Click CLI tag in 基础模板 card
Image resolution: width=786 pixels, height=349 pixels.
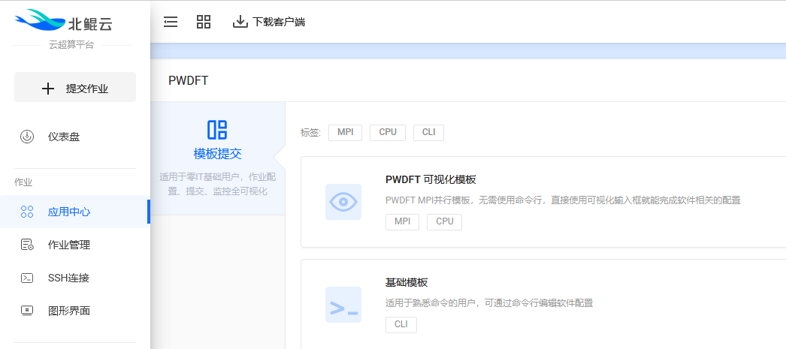[401, 324]
